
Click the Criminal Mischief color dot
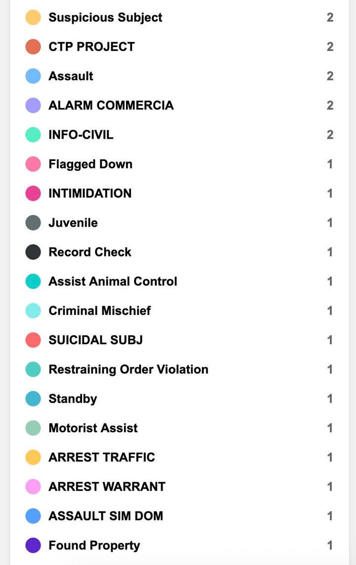33,311
